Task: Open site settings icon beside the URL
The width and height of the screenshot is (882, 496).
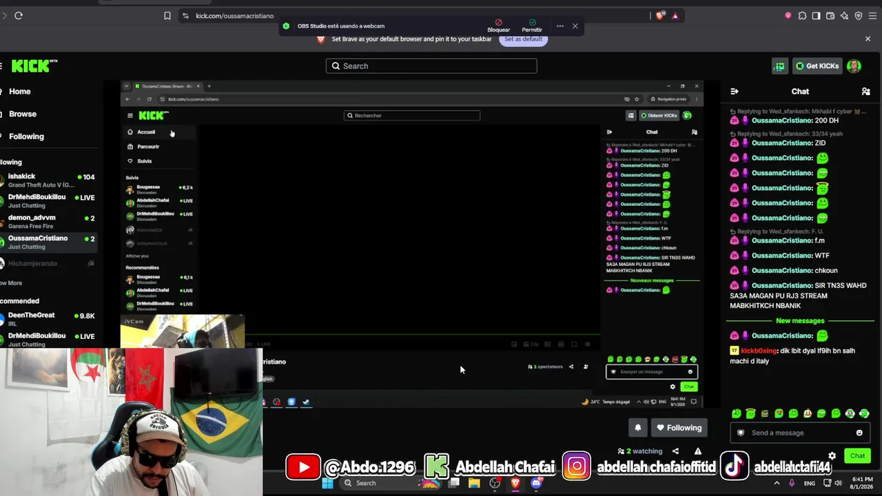Action: click(x=185, y=16)
